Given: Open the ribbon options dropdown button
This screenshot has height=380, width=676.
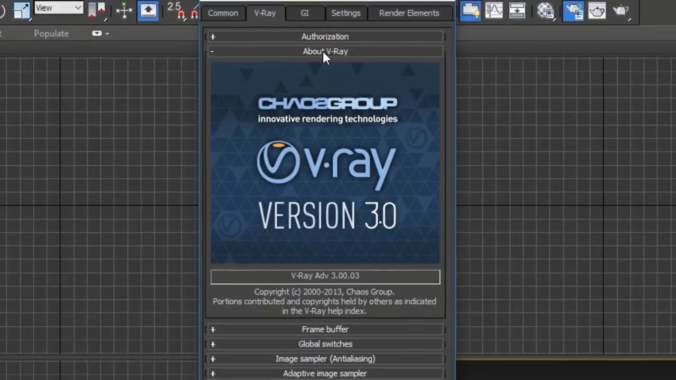Looking at the screenshot, I should (100, 33).
